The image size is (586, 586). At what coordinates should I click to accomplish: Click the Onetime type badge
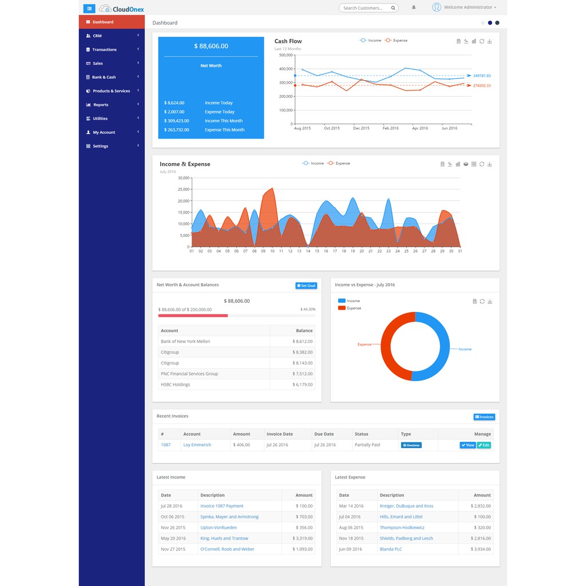(411, 445)
